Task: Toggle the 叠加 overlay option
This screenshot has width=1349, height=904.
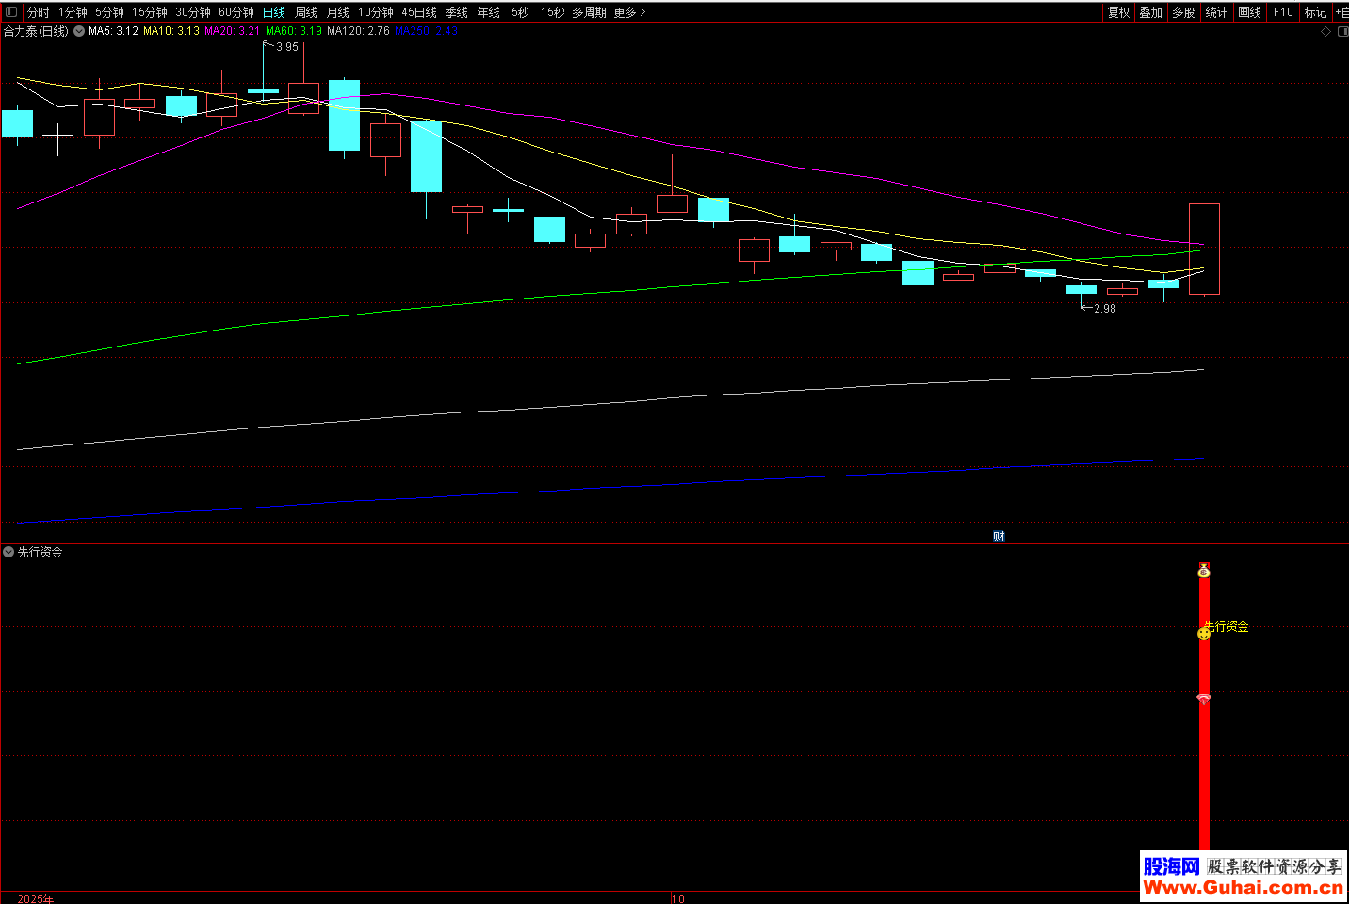Action: 1150,12
